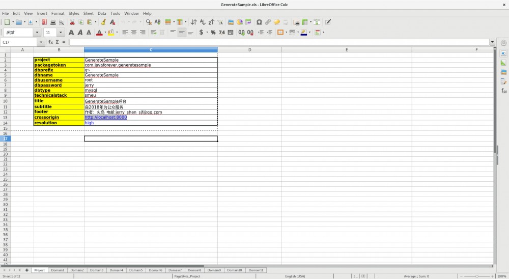Viewport: 509px width, 279px height.
Task: Click the Paste clipboard icon
Action: pyautogui.click(x=89, y=22)
